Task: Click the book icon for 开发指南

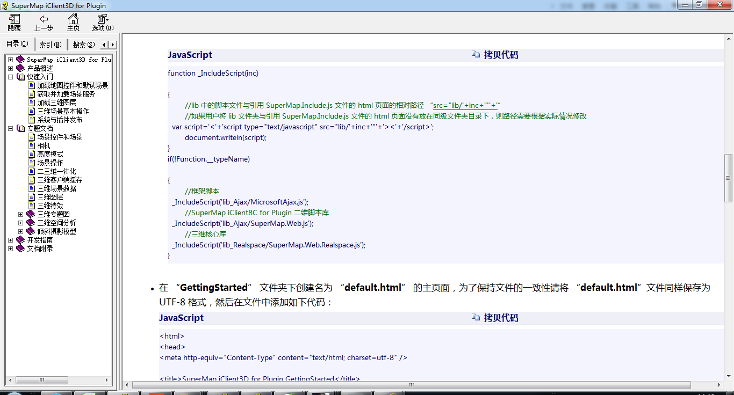Action: pos(20,240)
